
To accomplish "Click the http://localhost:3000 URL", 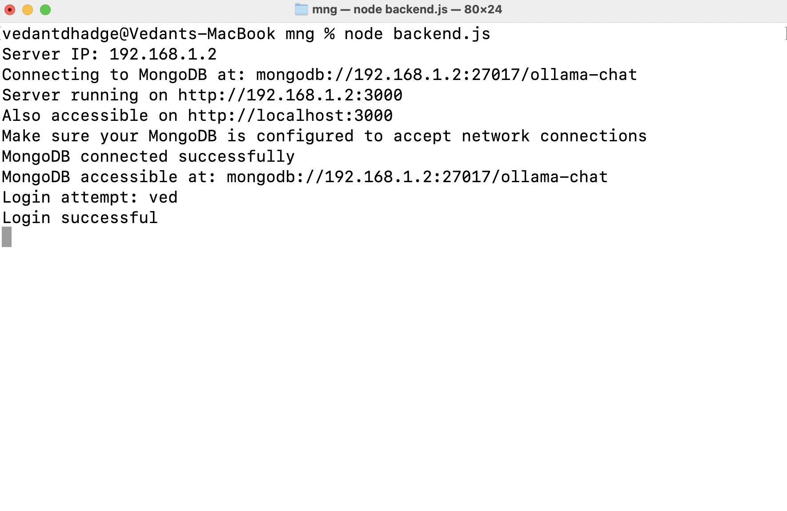I will [290, 116].
